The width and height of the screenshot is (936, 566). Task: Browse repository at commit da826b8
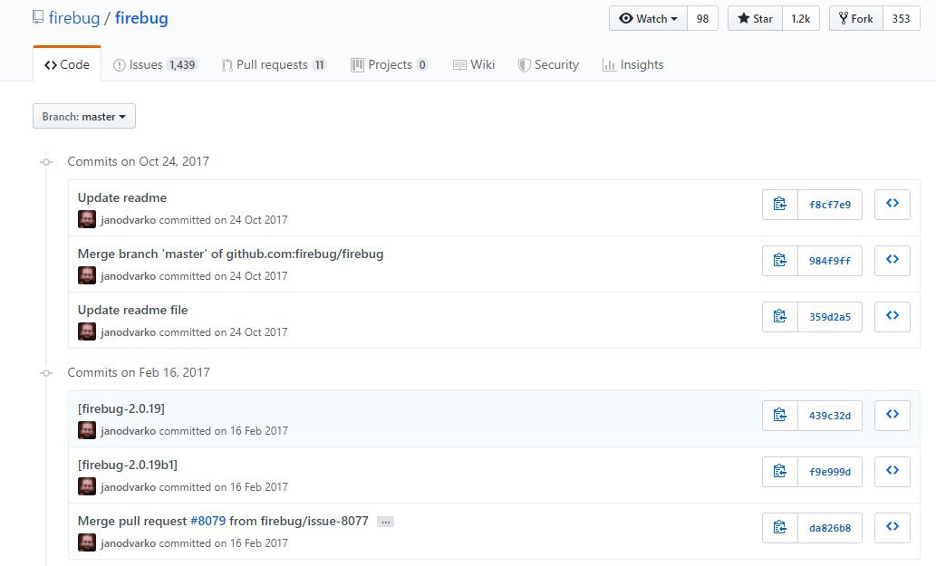pyautogui.click(x=893, y=528)
